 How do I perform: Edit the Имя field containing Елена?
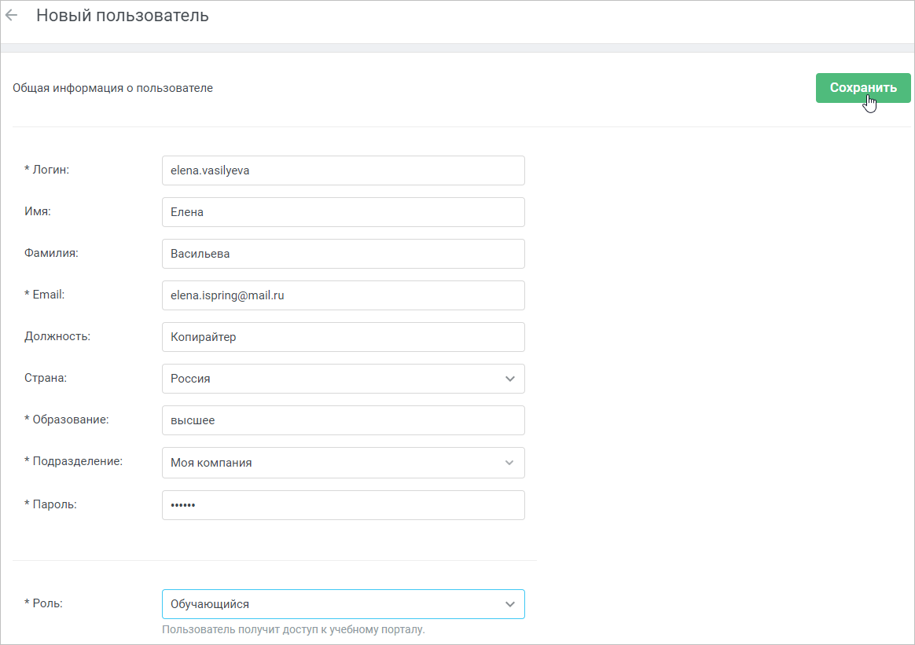[x=343, y=212]
